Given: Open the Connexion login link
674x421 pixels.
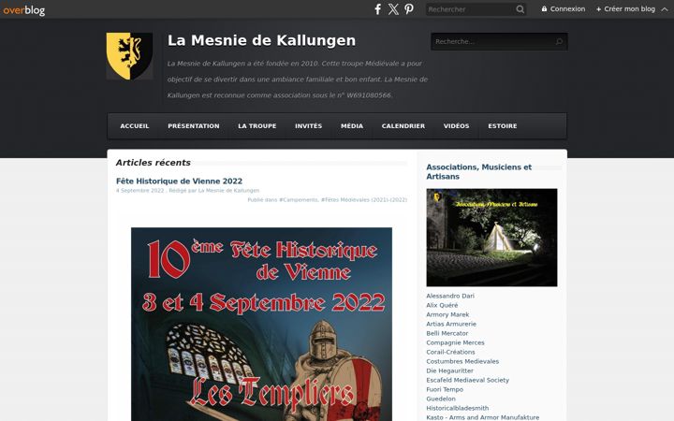Looking at the screenshot, I should [x=564, y=8].
